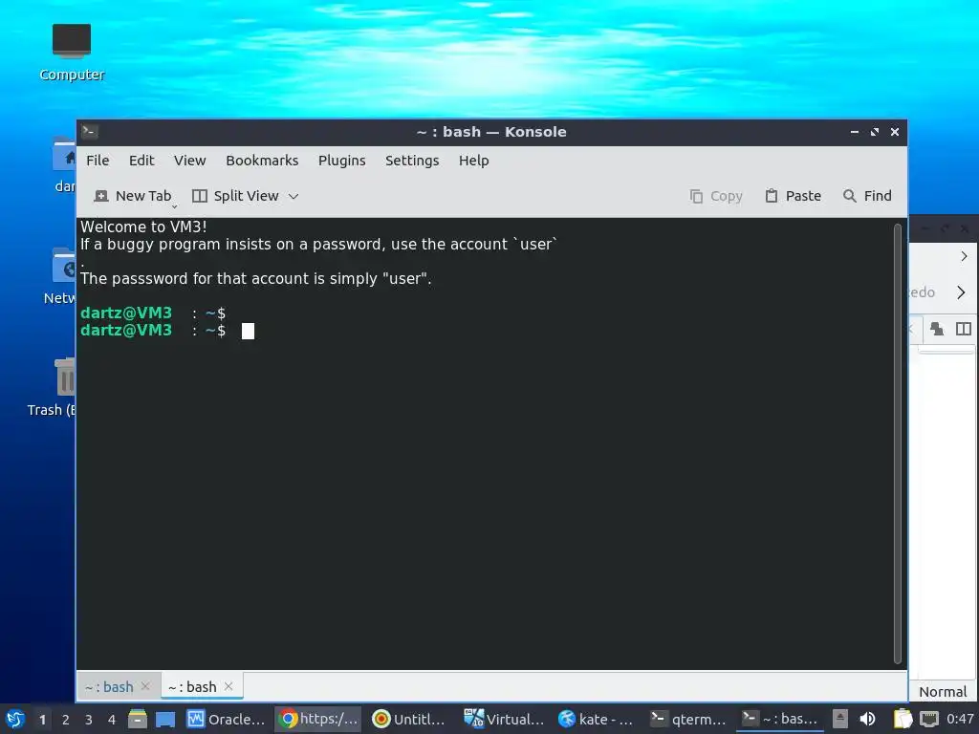
Task: Select the Network desktop icon
Action: tap(60, 276)
